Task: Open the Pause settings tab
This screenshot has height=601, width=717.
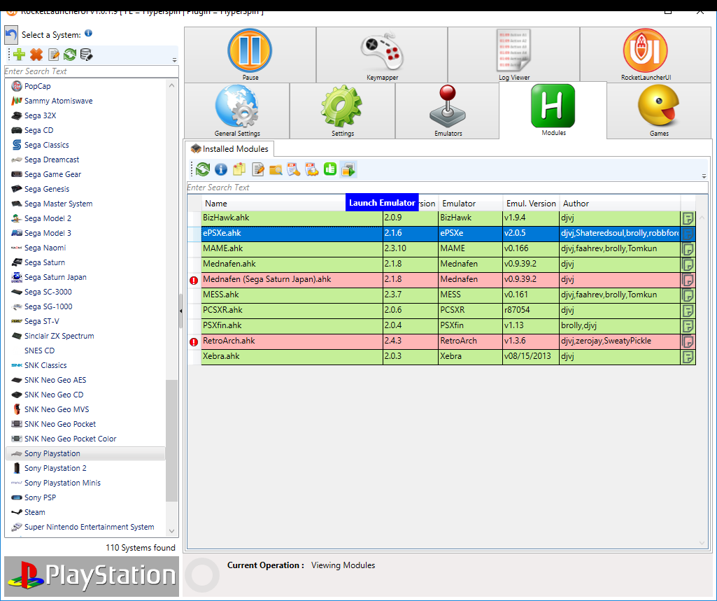Action: [250, 55]
